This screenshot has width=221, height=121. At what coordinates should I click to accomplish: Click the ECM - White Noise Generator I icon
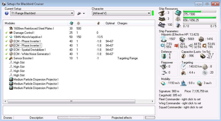click(11, 54)
